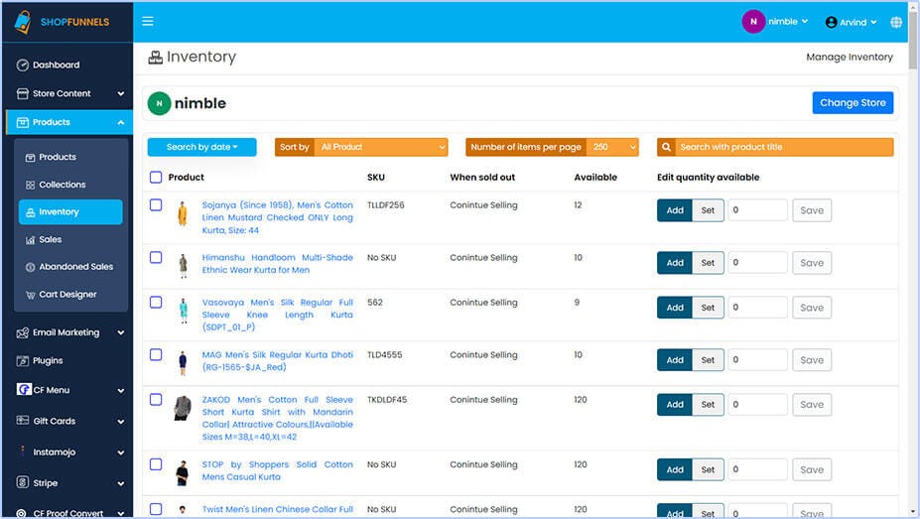920x519 pixels.
Task: Click the Plugins icon
Action: point(22,361)
